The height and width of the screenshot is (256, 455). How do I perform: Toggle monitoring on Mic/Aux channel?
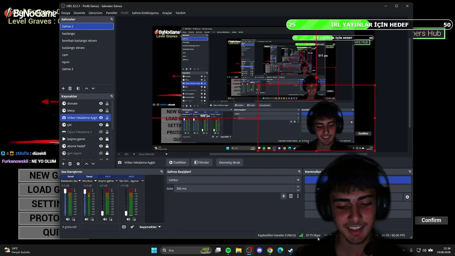click(92, 219)
